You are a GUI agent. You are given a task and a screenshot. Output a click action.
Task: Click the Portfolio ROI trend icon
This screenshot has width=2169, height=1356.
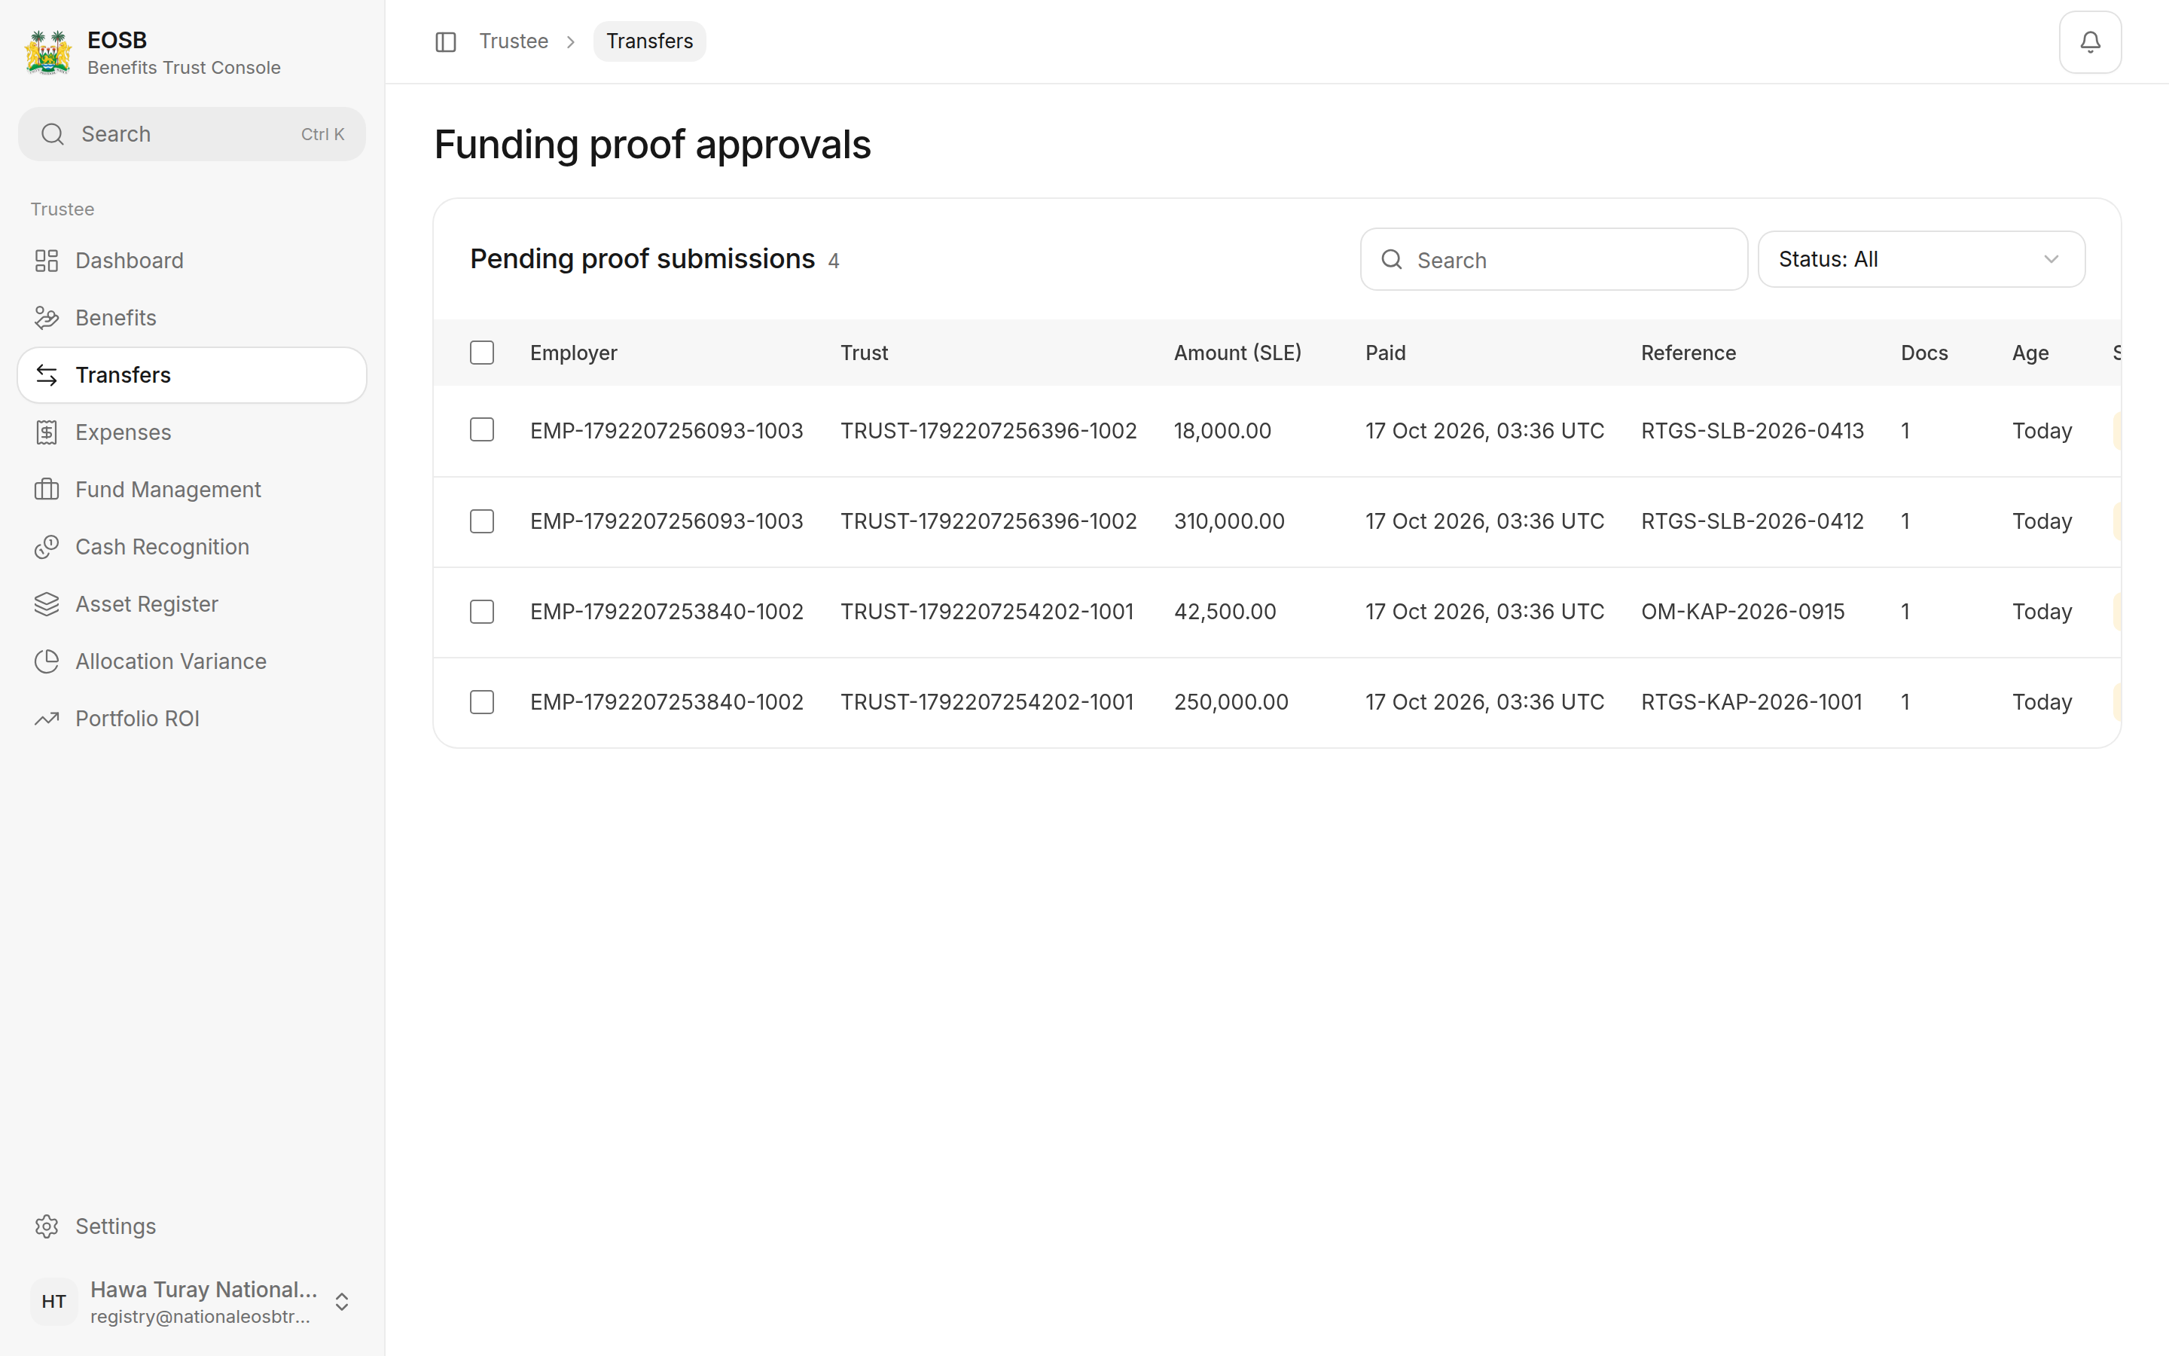[x=47, y=719]
